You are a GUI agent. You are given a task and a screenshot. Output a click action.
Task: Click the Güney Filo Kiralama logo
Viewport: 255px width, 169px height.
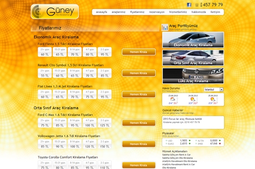click(x=55, y=12)
